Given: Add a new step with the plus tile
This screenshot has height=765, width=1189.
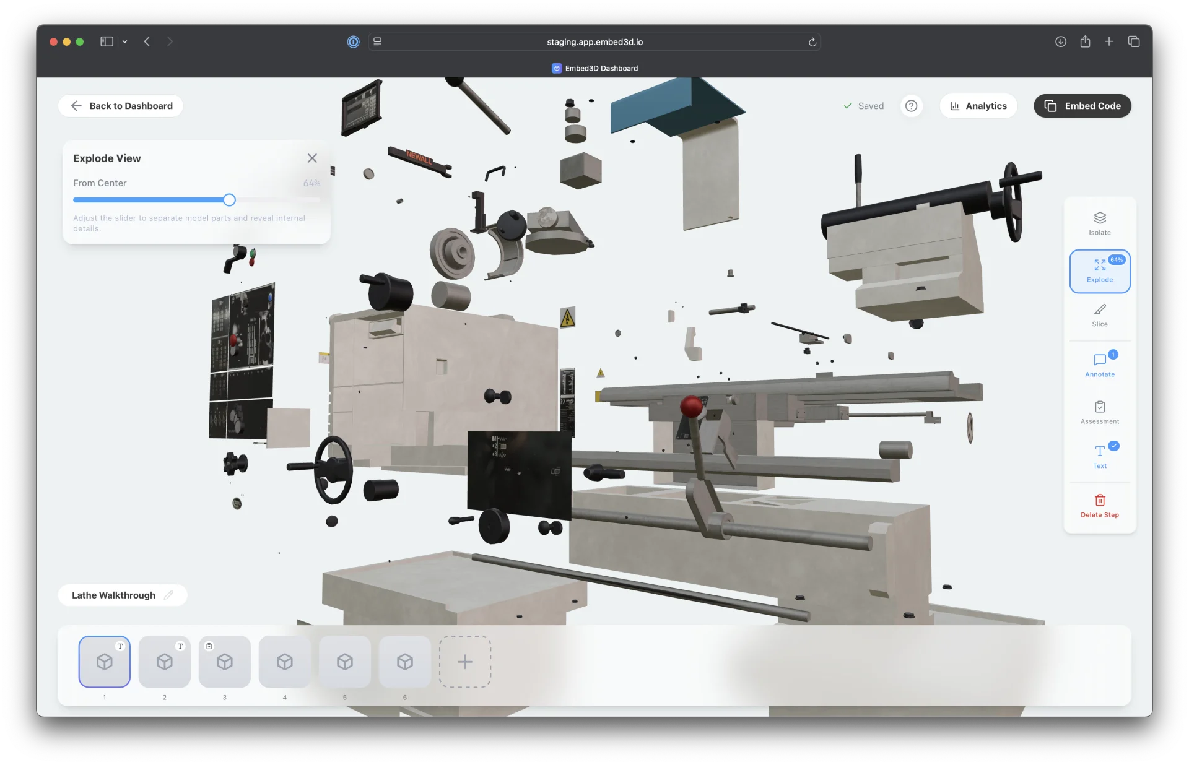Looking at the screenshot, I should pos(464,662).
